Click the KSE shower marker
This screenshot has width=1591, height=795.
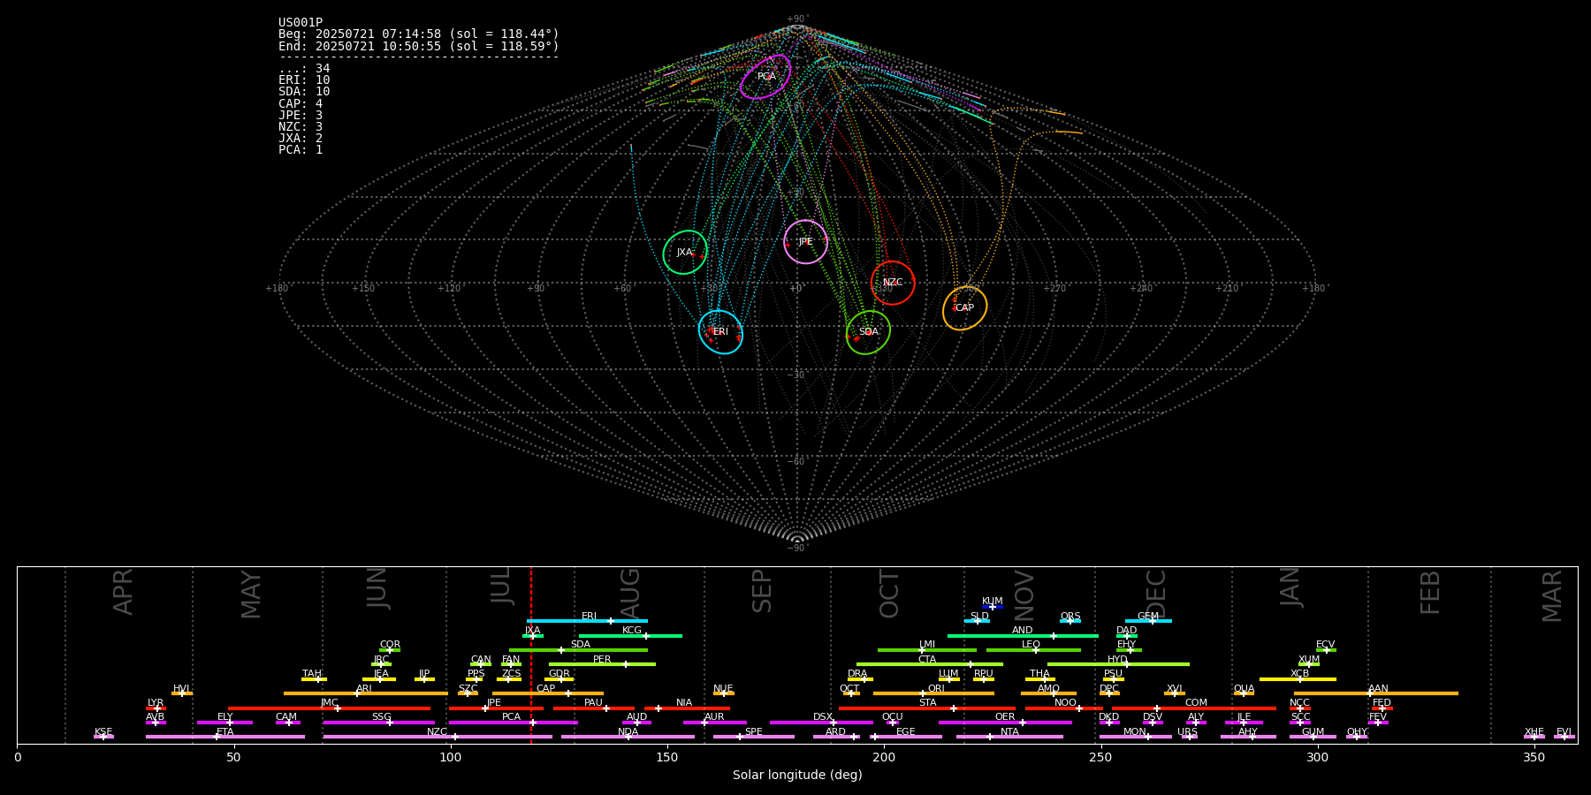[x=103, y=737]
